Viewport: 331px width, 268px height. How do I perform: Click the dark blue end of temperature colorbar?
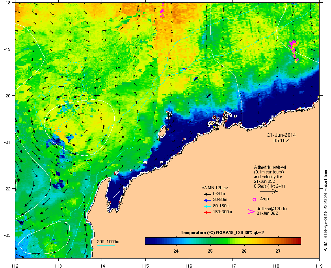148,241
